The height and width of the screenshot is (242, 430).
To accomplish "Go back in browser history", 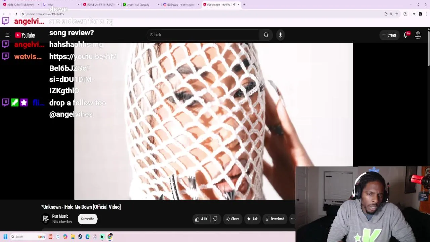I will 3,14.
